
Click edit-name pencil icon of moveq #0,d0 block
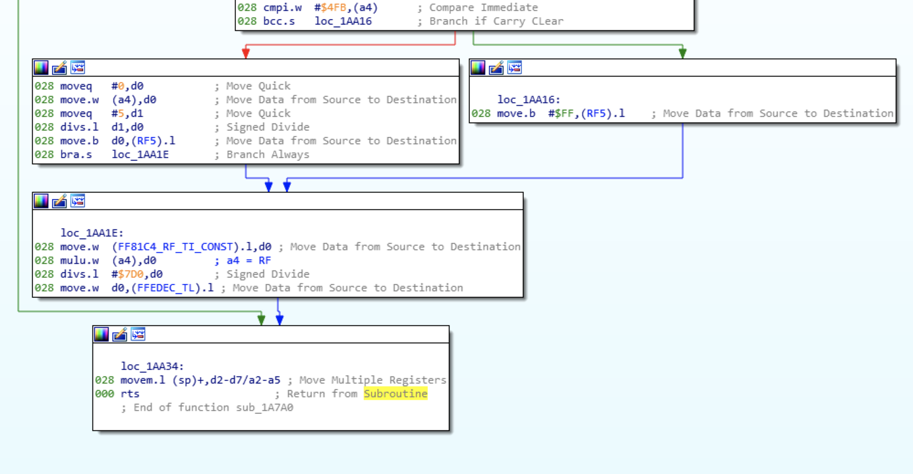60,67
